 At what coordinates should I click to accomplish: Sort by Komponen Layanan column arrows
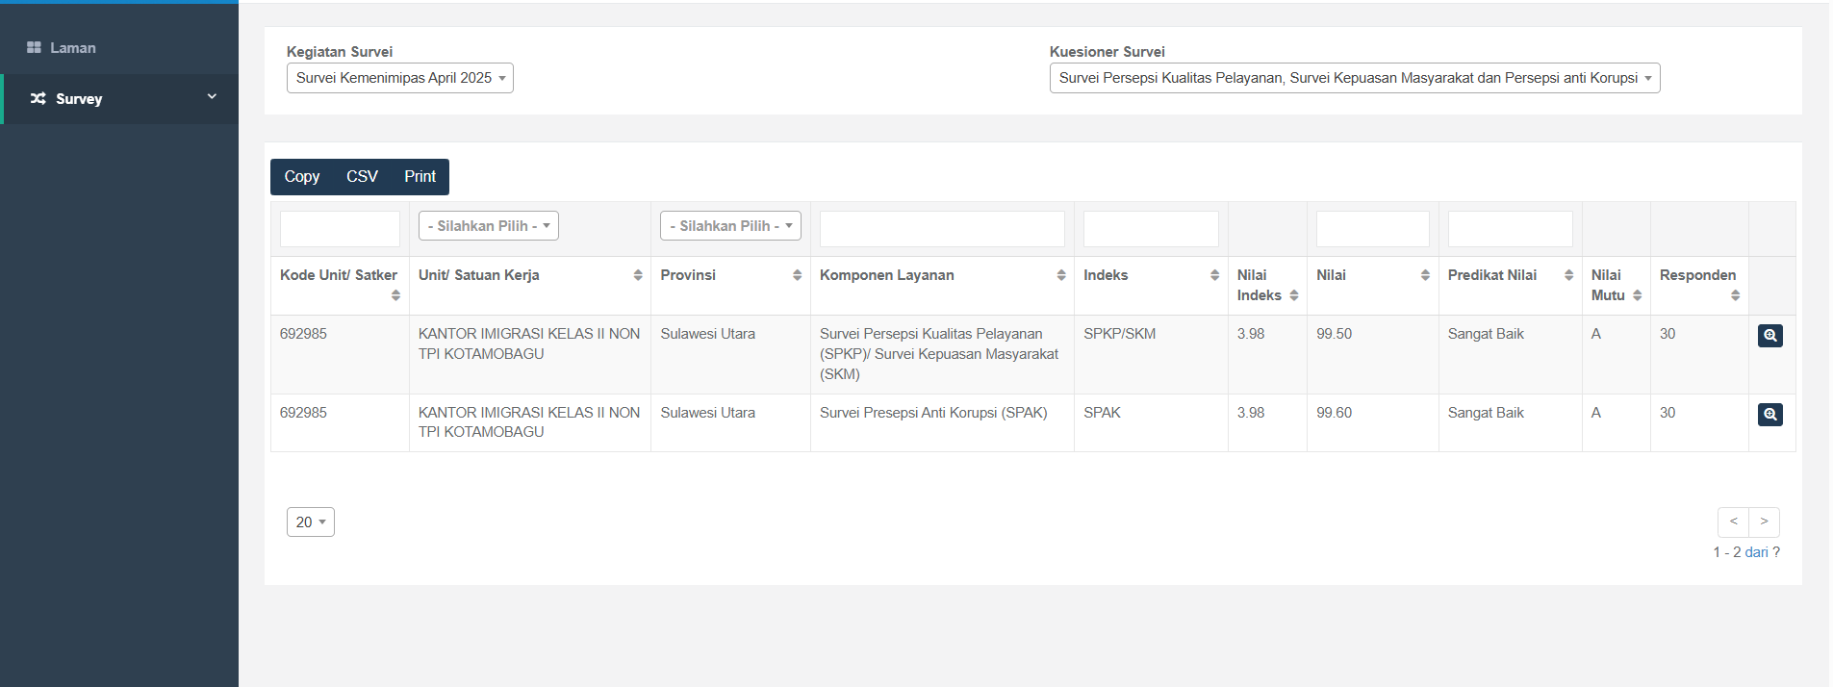tap(1060, 275)
